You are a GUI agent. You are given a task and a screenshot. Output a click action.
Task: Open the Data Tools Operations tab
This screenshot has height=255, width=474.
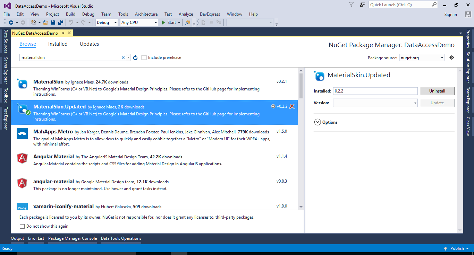tap(121, 238)
